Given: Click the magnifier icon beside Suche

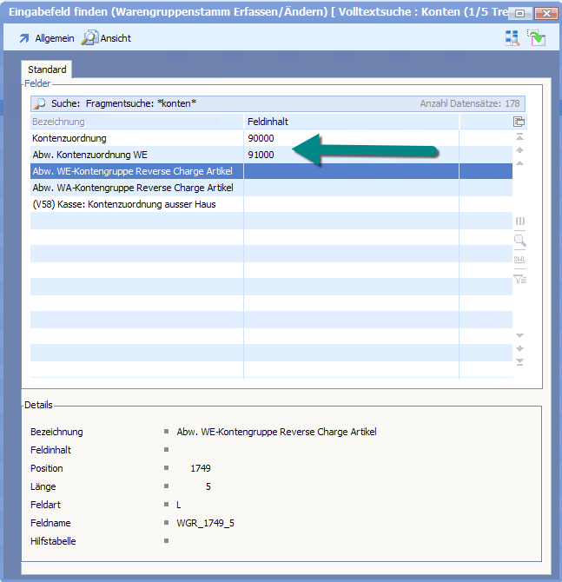Looking at the screenshot, I should coord(39,103).
